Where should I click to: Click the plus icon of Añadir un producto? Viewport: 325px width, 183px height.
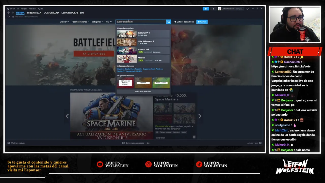(x=9, y=143)
